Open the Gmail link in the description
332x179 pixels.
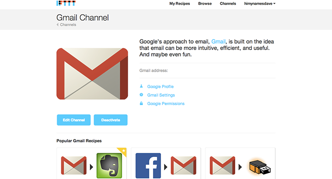pyautogui.click(x=218, y=41)
